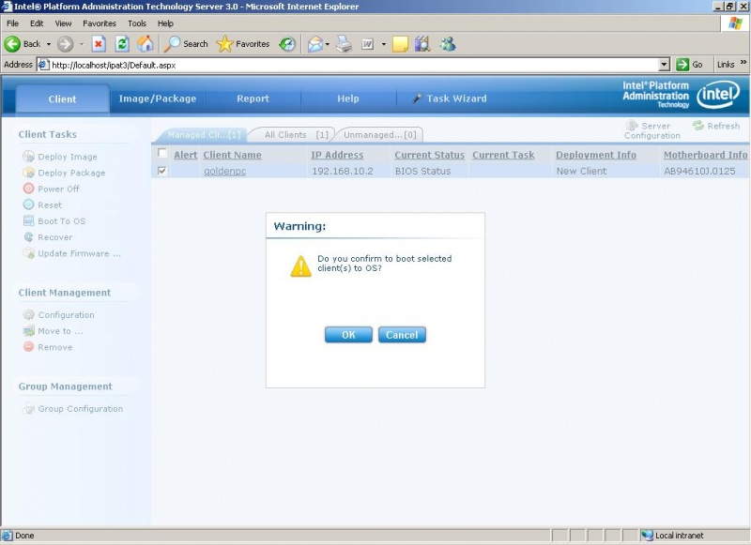The image size is (751, 545).
Task: Click the Remove client icon
Action: pos(29,347)
